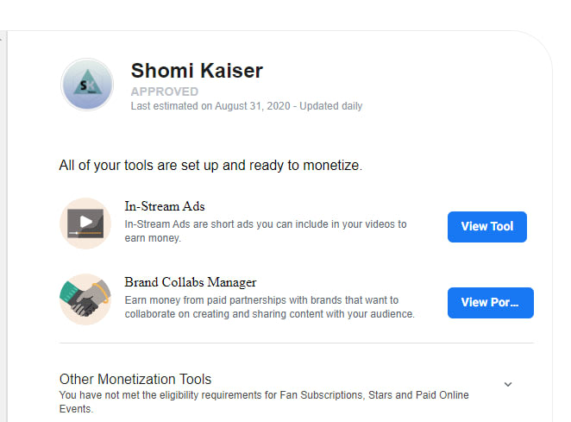
Task: Click the Brand Collabs handshake icon
Action: [x=85, y=299]
